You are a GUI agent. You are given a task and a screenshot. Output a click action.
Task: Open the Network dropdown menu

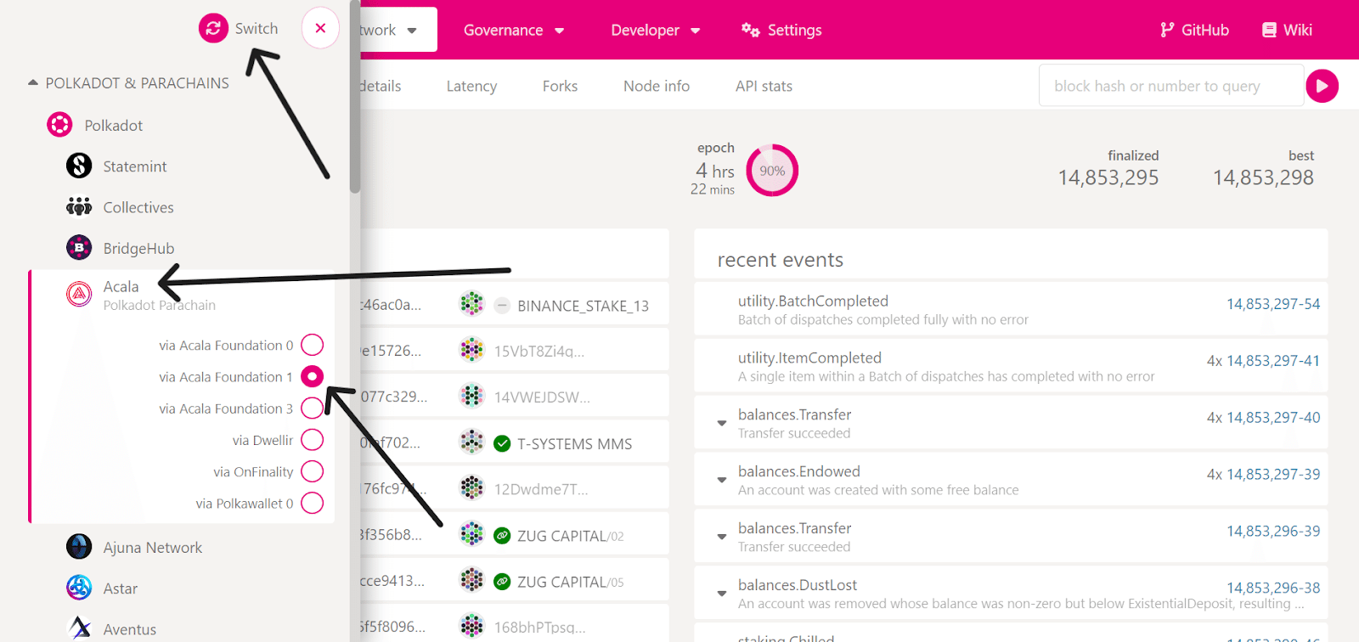pyautogui.click(x=397, y=30)
